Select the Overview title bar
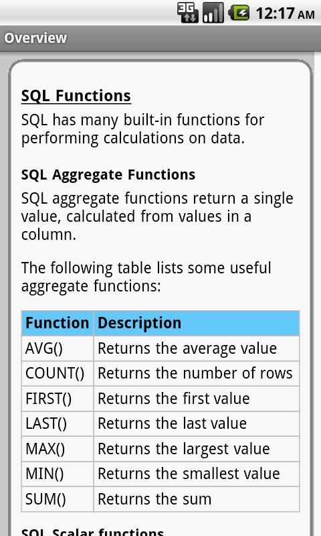This screenshot has height=536, width=321. point(160,38)
